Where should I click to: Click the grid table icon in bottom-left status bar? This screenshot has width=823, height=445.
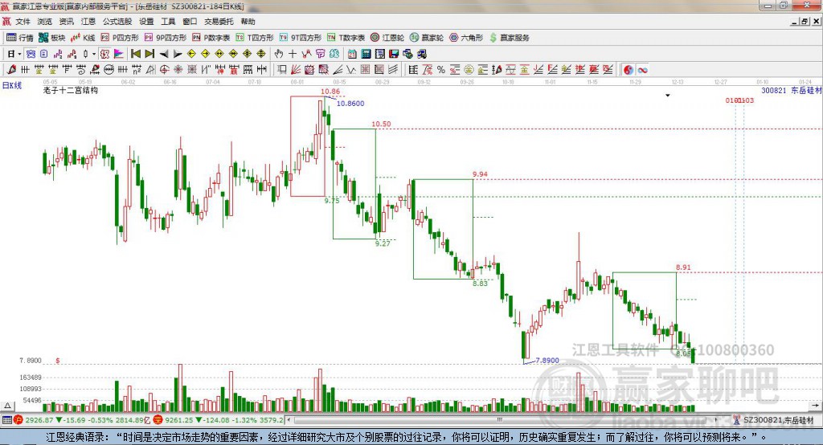click(x=6, y=420)
